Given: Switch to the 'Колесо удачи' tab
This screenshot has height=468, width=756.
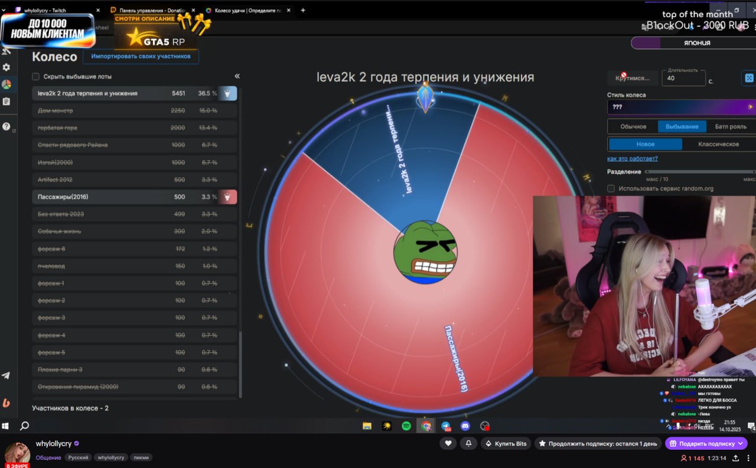Looking at the screenshot, I should coord(248,10).
